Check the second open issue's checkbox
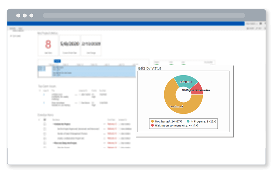 44,103
